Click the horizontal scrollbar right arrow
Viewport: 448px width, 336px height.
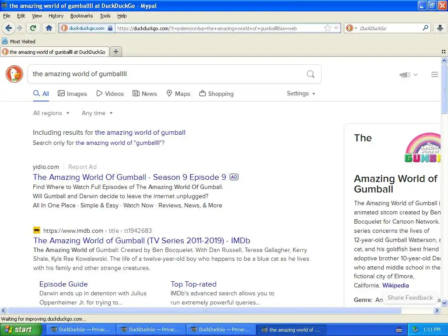coord(437,310)
